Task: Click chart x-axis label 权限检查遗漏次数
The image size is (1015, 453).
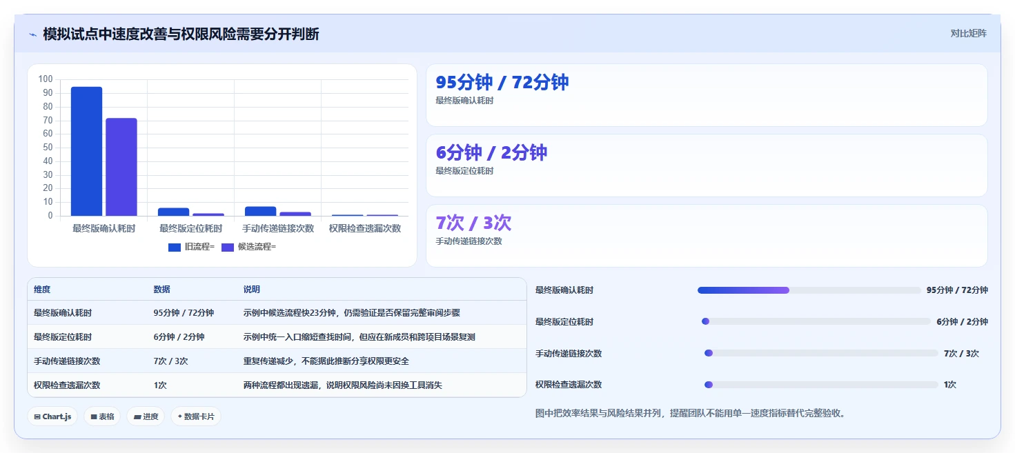Action: pos(365,228)
